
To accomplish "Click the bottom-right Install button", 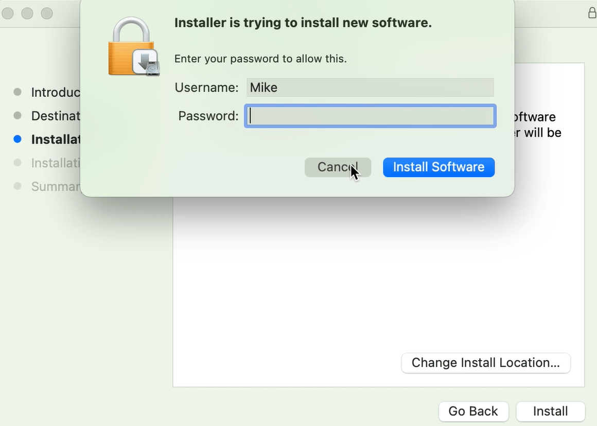I will click(550, 411).
